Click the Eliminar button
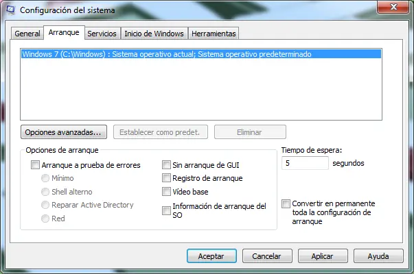 (x=250, y=132)
